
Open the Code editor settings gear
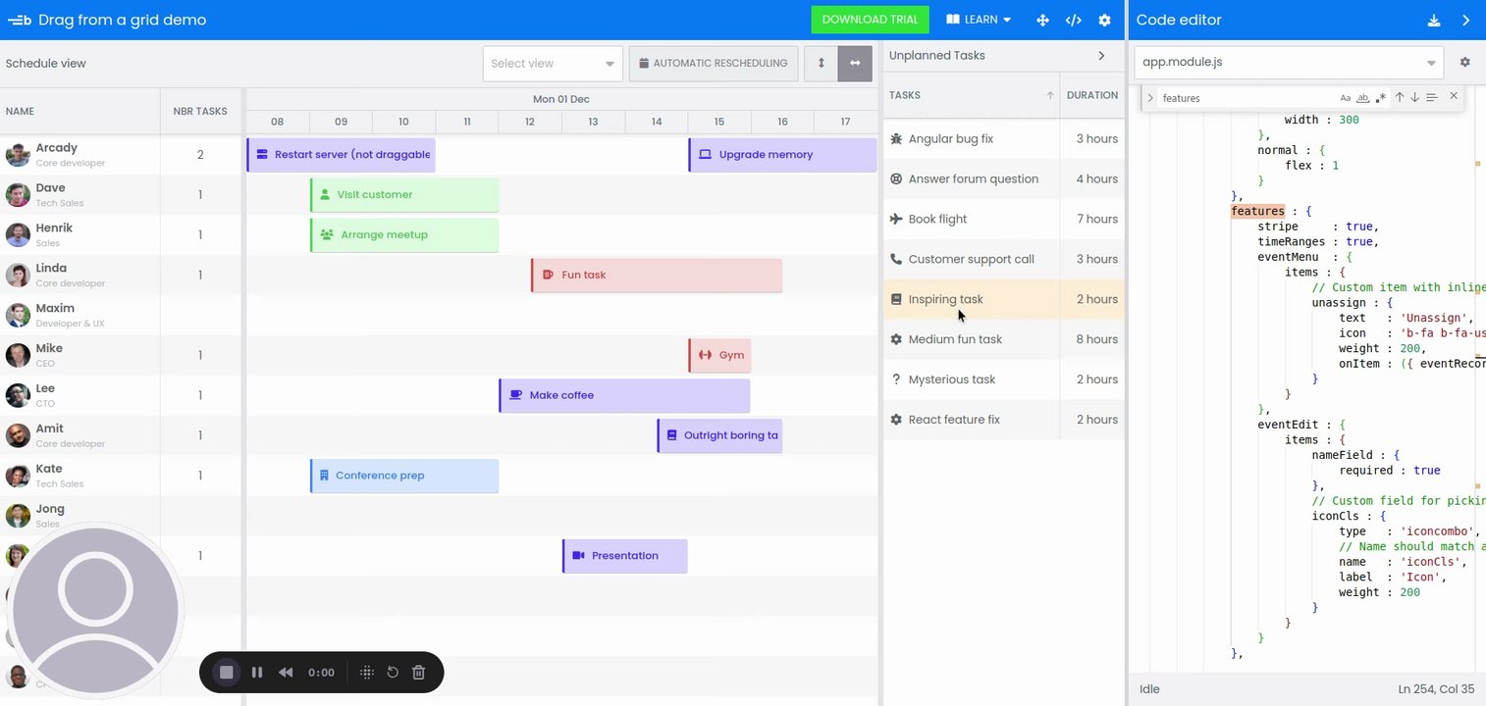click(x=1464, y=62)
